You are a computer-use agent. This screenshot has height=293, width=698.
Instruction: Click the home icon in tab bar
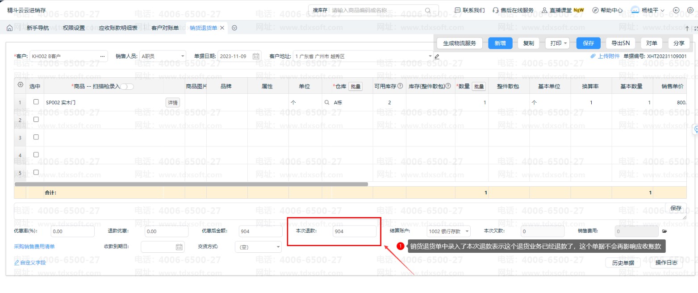click(9, 28)
